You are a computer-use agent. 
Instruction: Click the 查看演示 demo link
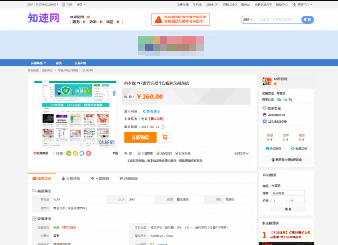pos(151,111)
